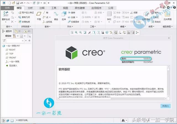Open the Sweep (扫描) dropdown arrow
This screenshot has height=124, width=177.
tap(77, 17)
